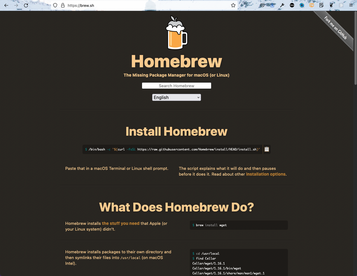Click the TWD extension icon
The height and width of the screenshot is (276, 357).
(292, 5)
